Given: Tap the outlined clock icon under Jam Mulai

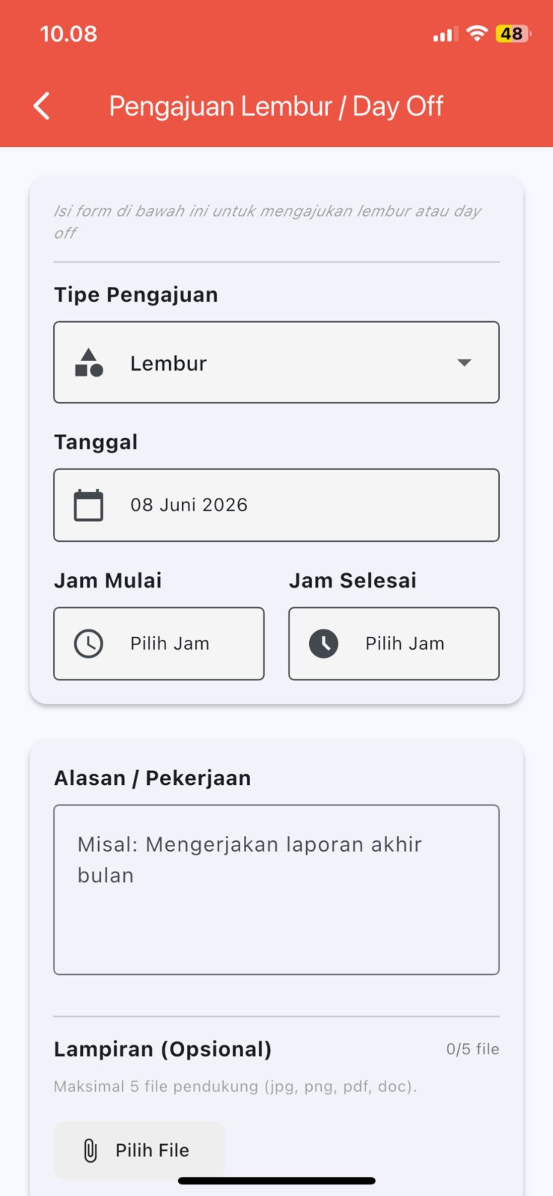Looking at the screenshot, I should pyautogui.click(x=89, y=644).
